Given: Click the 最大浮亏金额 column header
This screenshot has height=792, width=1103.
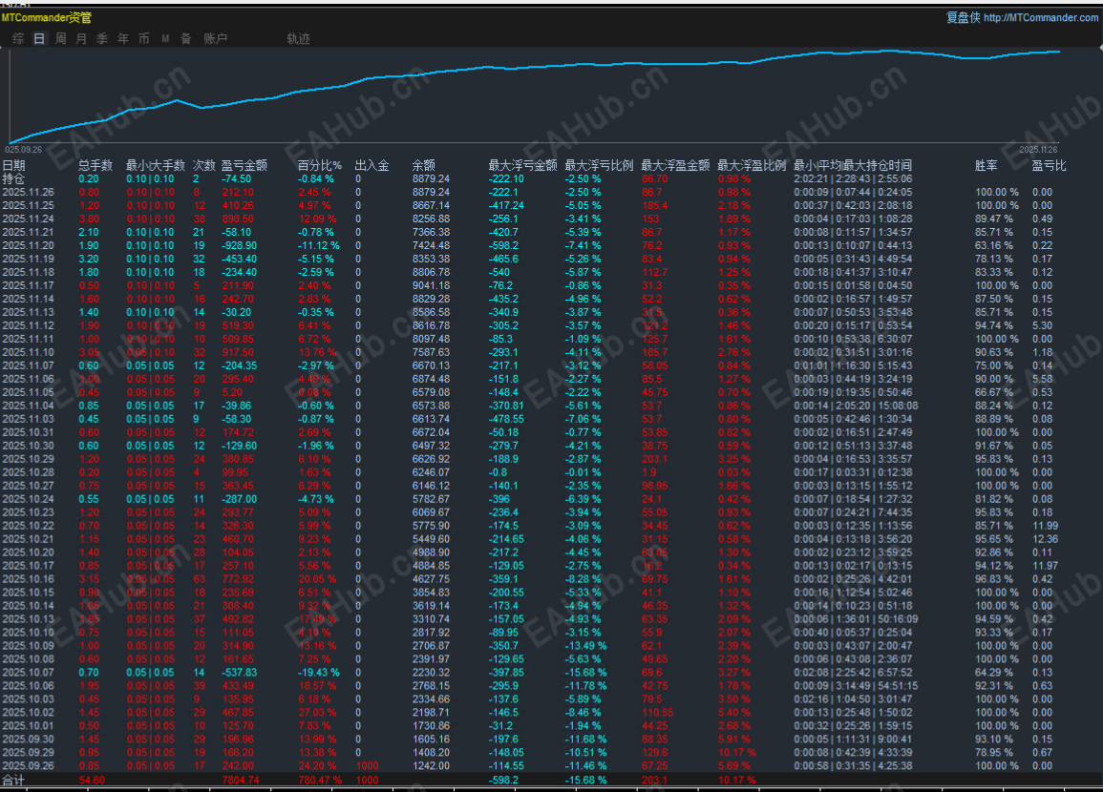Looking at the screenshot, I should click(x=522, y=166).
